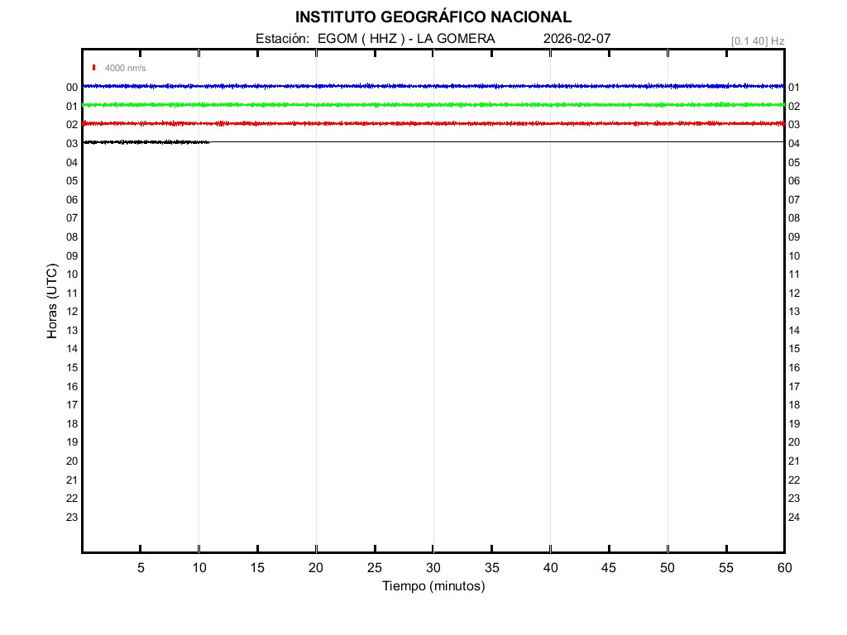
Task: Click the 08 hour label on the left axis
Action: point(72,236)
